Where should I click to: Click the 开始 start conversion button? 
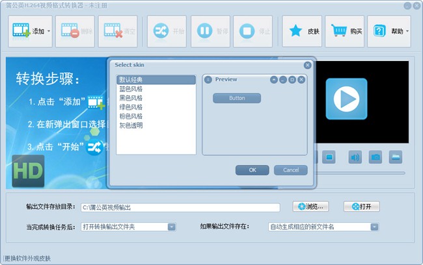click(167, 31)
